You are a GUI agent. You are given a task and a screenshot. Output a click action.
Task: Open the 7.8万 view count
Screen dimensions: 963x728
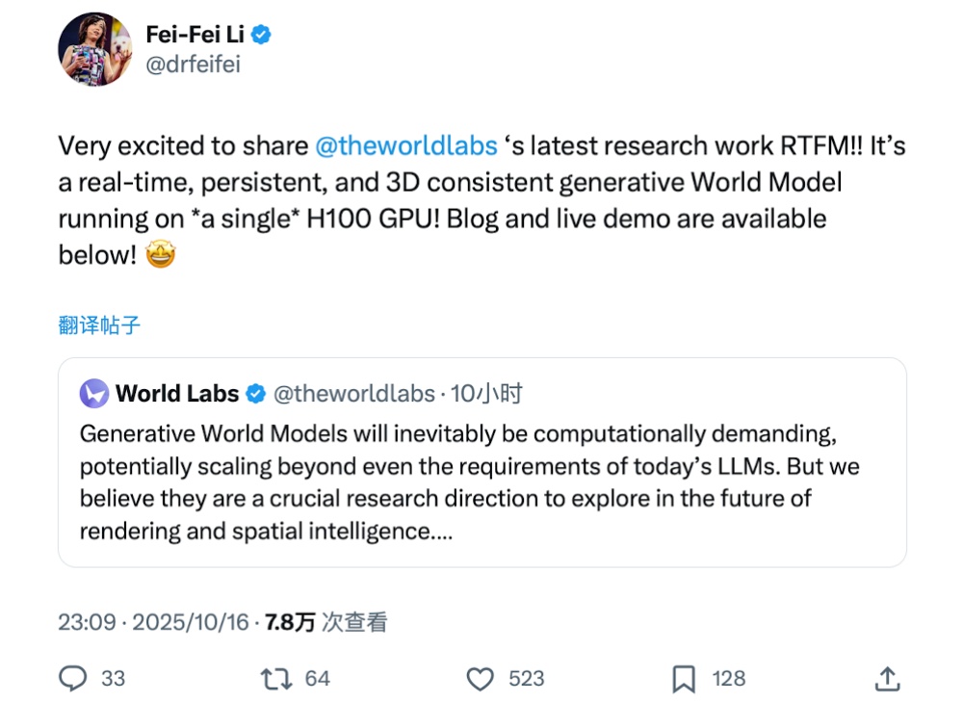click(290, 622)
